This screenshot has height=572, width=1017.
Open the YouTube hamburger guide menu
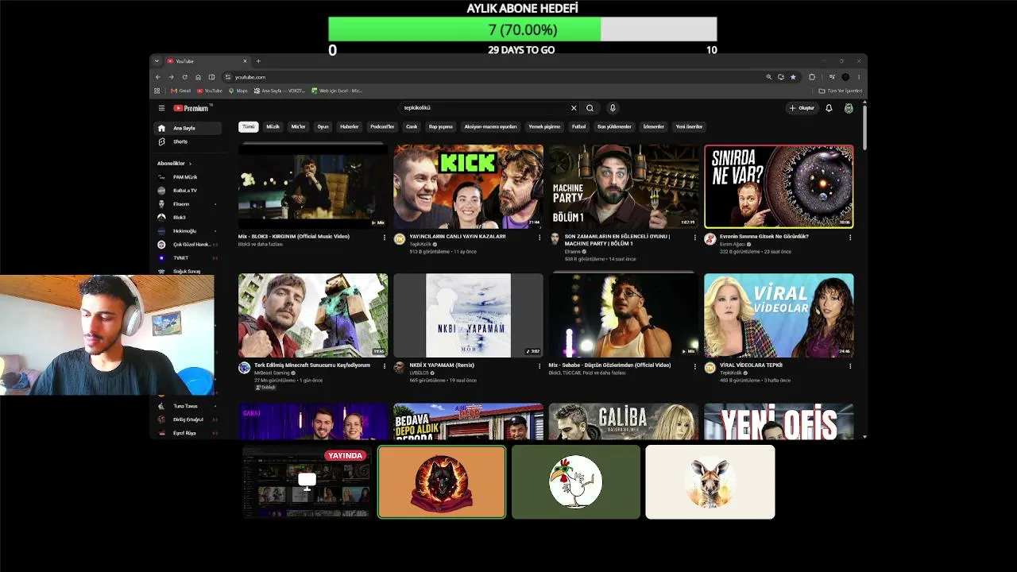tap(161, 108)
